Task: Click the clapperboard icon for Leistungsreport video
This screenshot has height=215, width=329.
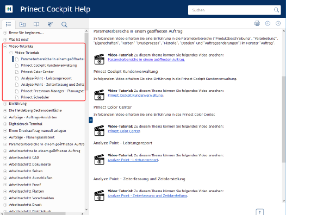Action: (100, 160)
